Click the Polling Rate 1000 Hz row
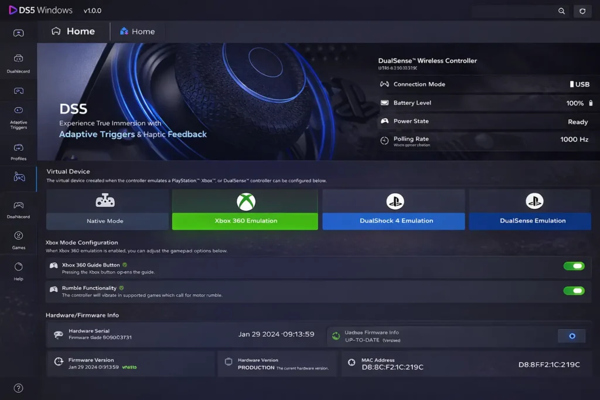This screenshot has width=600, height=400. pos(484,141)
